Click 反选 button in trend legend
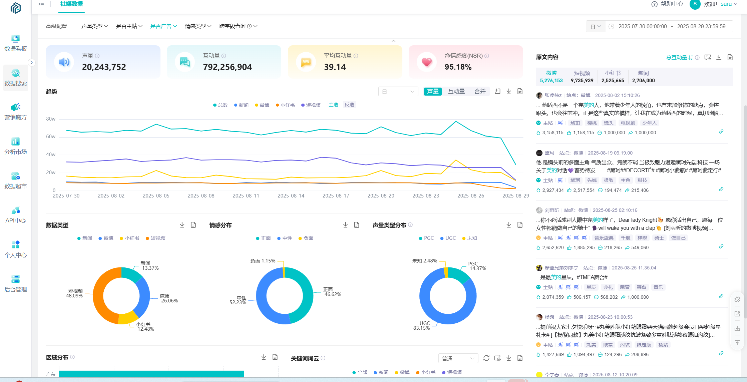The image size is (747, 382). 349,105
